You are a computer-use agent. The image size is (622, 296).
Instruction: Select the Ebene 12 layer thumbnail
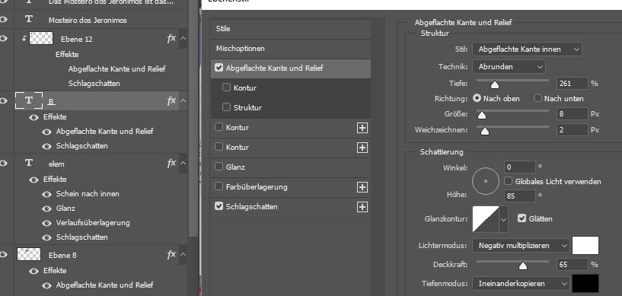tap(41, 39)
